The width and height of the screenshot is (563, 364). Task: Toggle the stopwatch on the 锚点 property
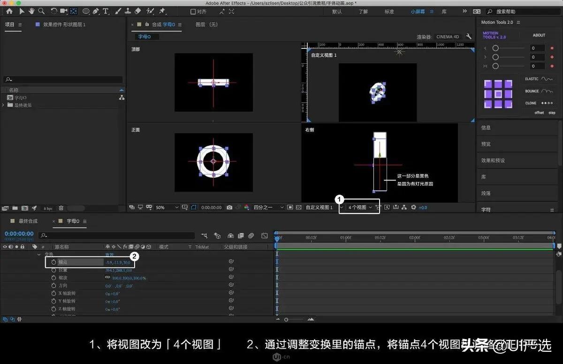pyautogui.click(x=53, y=262)
